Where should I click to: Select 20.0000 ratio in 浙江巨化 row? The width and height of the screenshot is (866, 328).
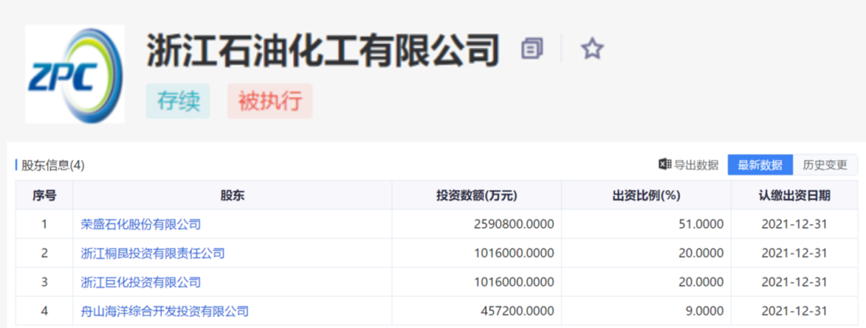(x=646, y=282)
